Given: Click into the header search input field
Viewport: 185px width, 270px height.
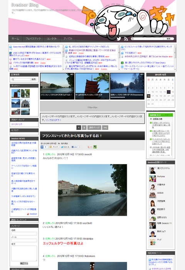Looking at the screenshot, I should 148,39.
